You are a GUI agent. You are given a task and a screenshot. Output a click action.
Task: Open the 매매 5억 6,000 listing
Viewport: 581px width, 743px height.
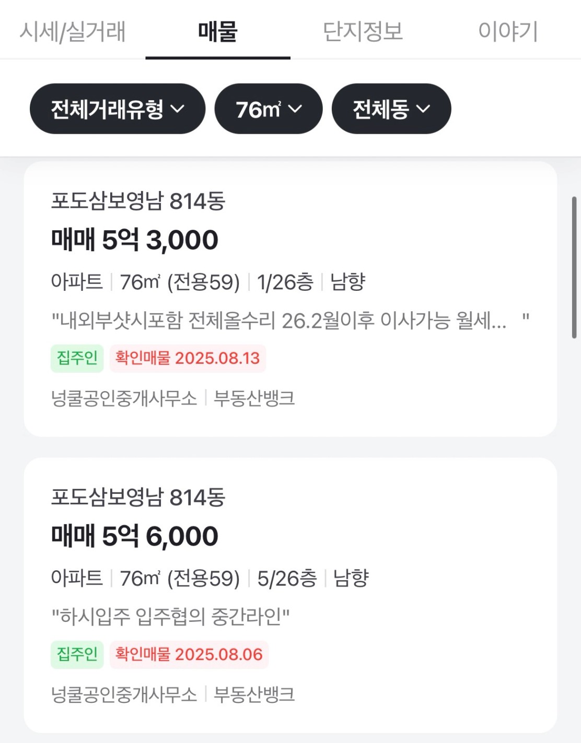(290, 595)
